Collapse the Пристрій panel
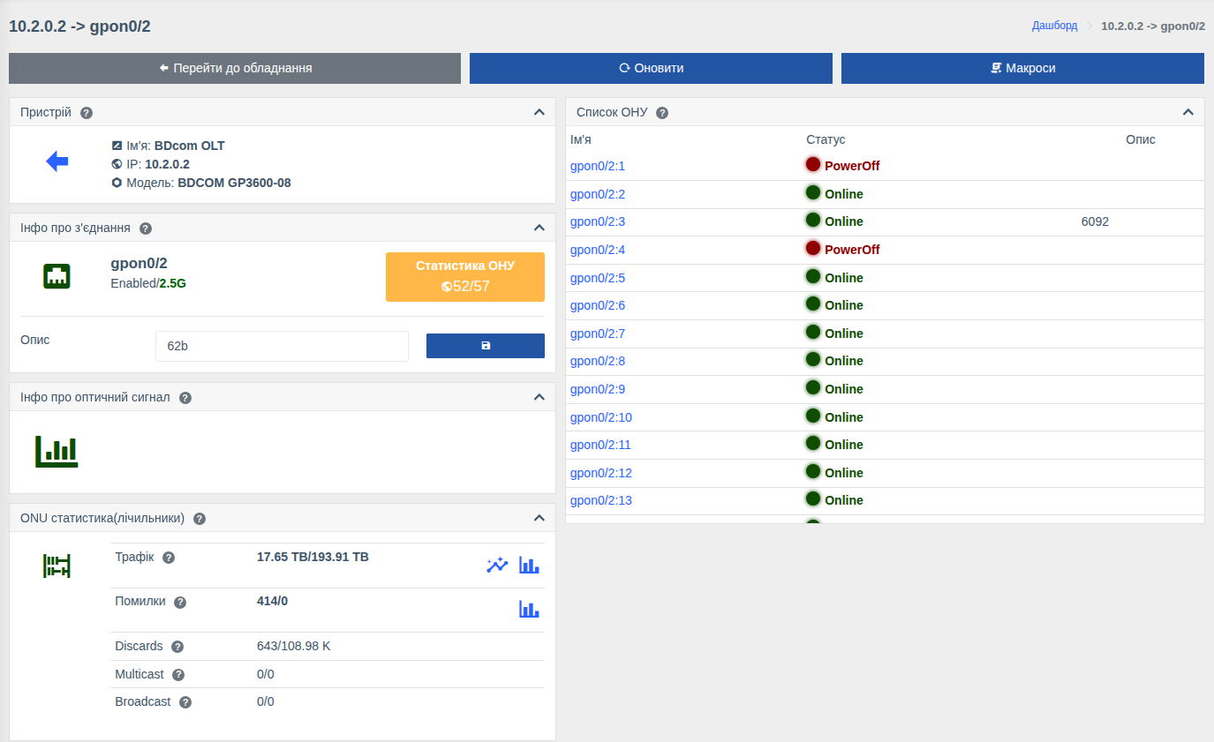Viewport: 1214px width, 742px height. click(539, 112)
